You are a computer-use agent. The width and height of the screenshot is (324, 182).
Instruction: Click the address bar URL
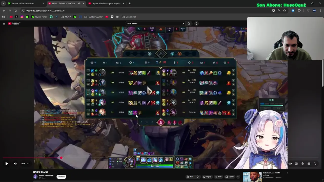tap(45, 11)
